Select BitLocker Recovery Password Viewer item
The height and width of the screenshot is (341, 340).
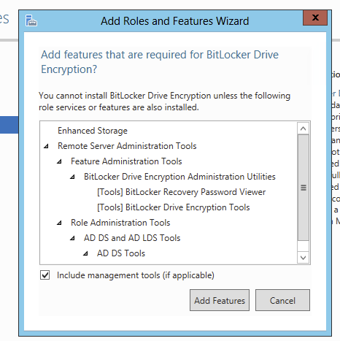(181, 192)
